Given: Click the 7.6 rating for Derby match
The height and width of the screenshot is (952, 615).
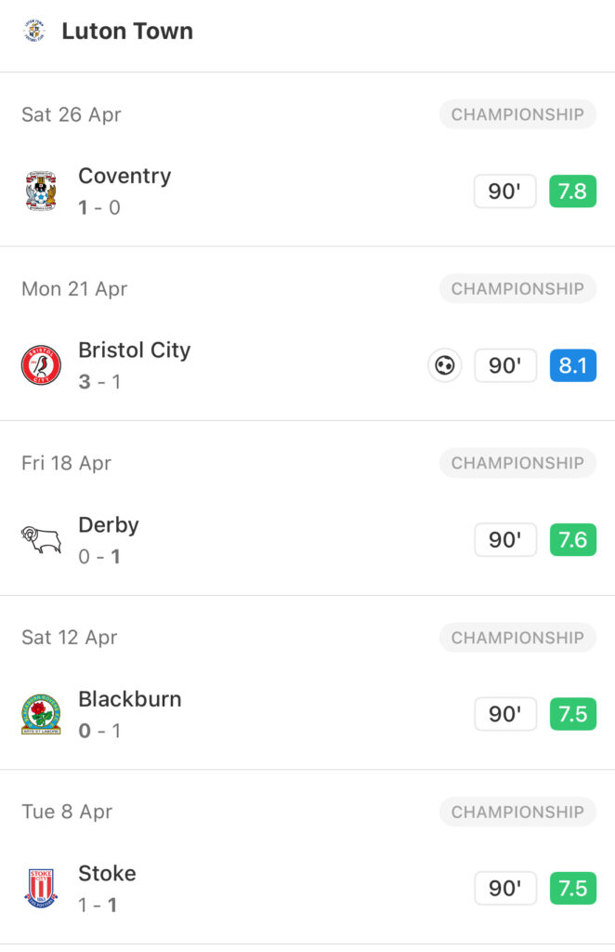Looking at the screenshot, I should click(572, 540).
